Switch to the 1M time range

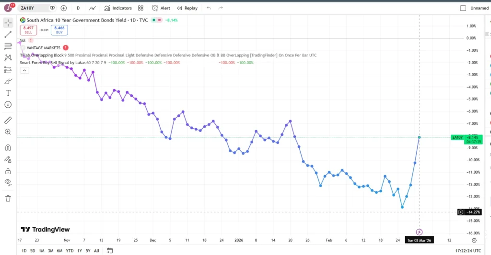(41, 251)
